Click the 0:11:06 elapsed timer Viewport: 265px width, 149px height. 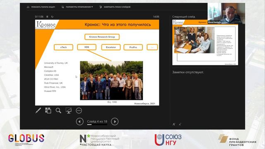(39, 17)
